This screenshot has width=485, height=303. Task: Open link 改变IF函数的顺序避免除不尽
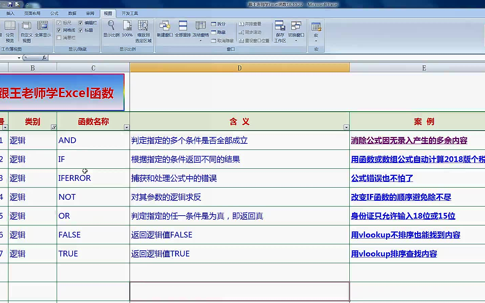401,197
